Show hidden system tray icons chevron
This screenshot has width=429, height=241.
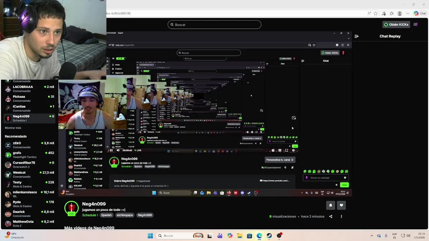pos(372,236)
